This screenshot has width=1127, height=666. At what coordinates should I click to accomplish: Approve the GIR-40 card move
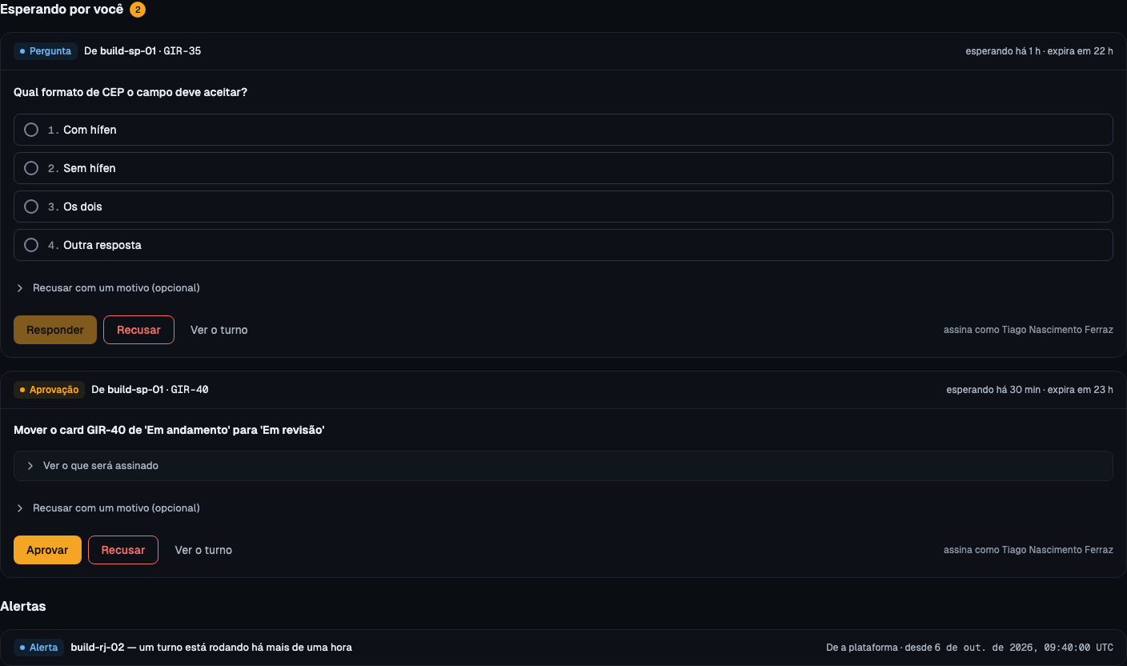47,550
